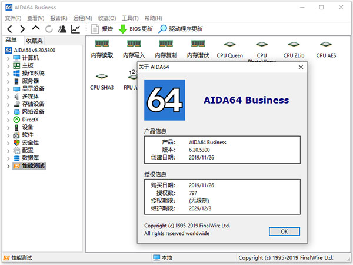Open the 查看(V) menu
The width and height of the screenshot is (353, 265).
[x=35, y=18]
